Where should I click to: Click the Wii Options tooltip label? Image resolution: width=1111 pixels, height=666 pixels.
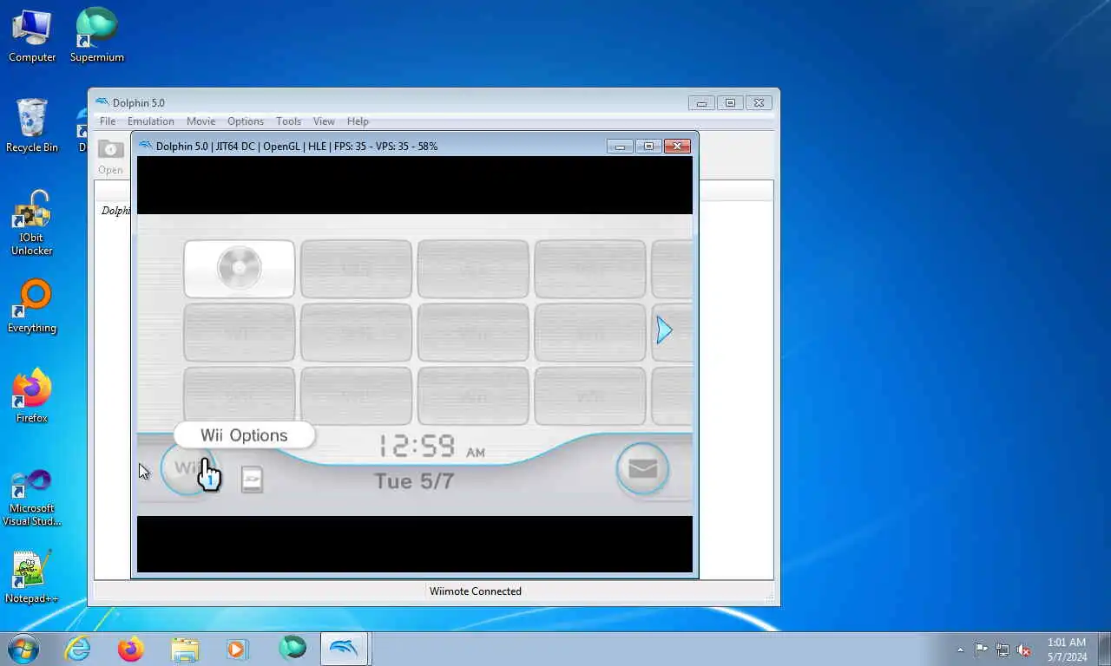pyautogui.click(x=244, y=435)
